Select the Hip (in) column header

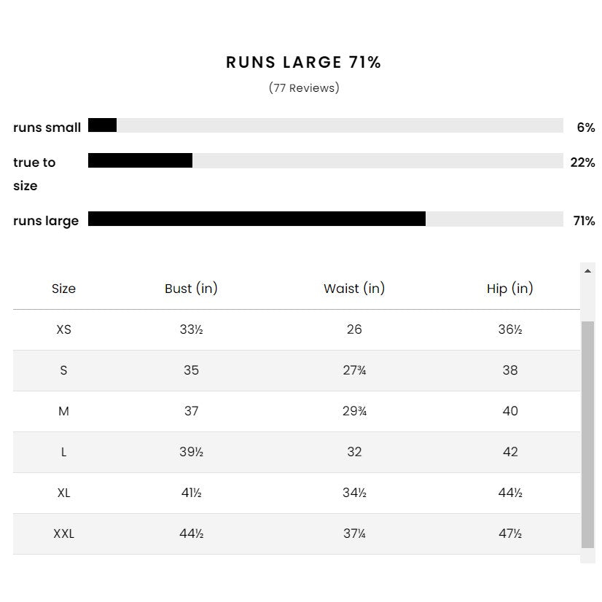point(510,289)
